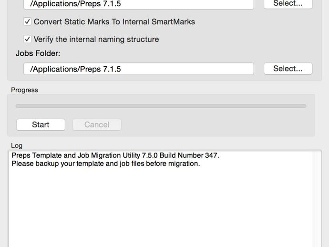Screen dimensions: 329x247
Task: Click the 'Please backup your template' log line
Action: pyautogui.click(x=106, y=164)
